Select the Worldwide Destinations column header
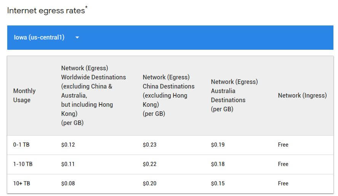This screenshot has width=338, height=196. point(93,95)
